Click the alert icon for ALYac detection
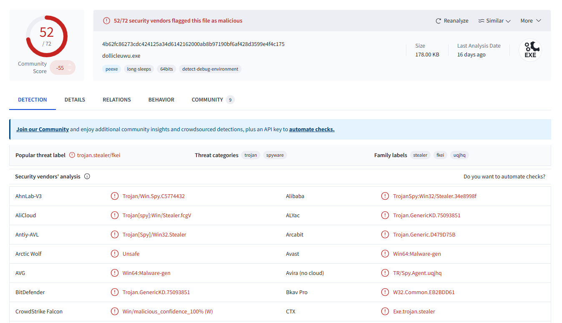 point(385,215)
